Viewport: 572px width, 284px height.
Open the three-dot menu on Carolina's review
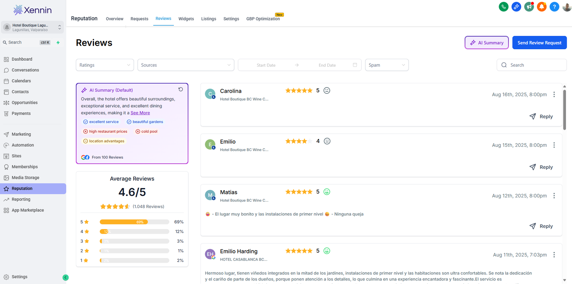pyautogui.click(x=554, y=94)
